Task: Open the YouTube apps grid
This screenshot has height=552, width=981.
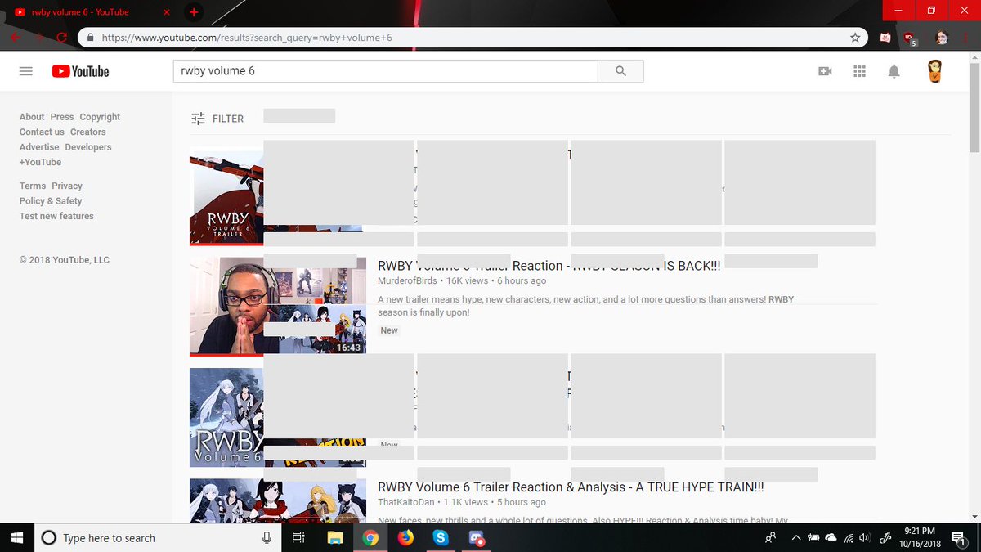Action: click(859, 71)
